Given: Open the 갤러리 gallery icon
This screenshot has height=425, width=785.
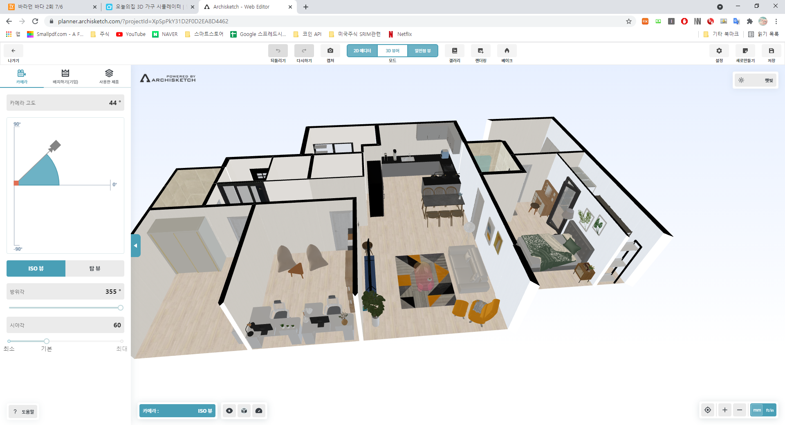Looking at the screenshot, I should click(455, 51).
